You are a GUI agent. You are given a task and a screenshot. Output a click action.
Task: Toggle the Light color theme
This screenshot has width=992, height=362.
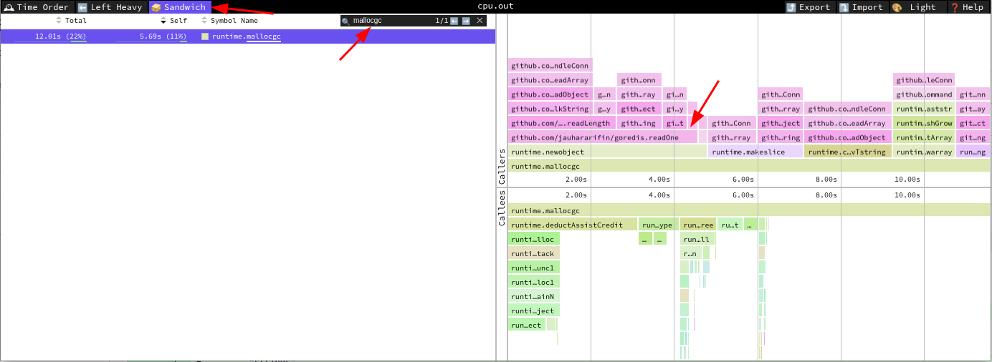(x=915, y=7)
